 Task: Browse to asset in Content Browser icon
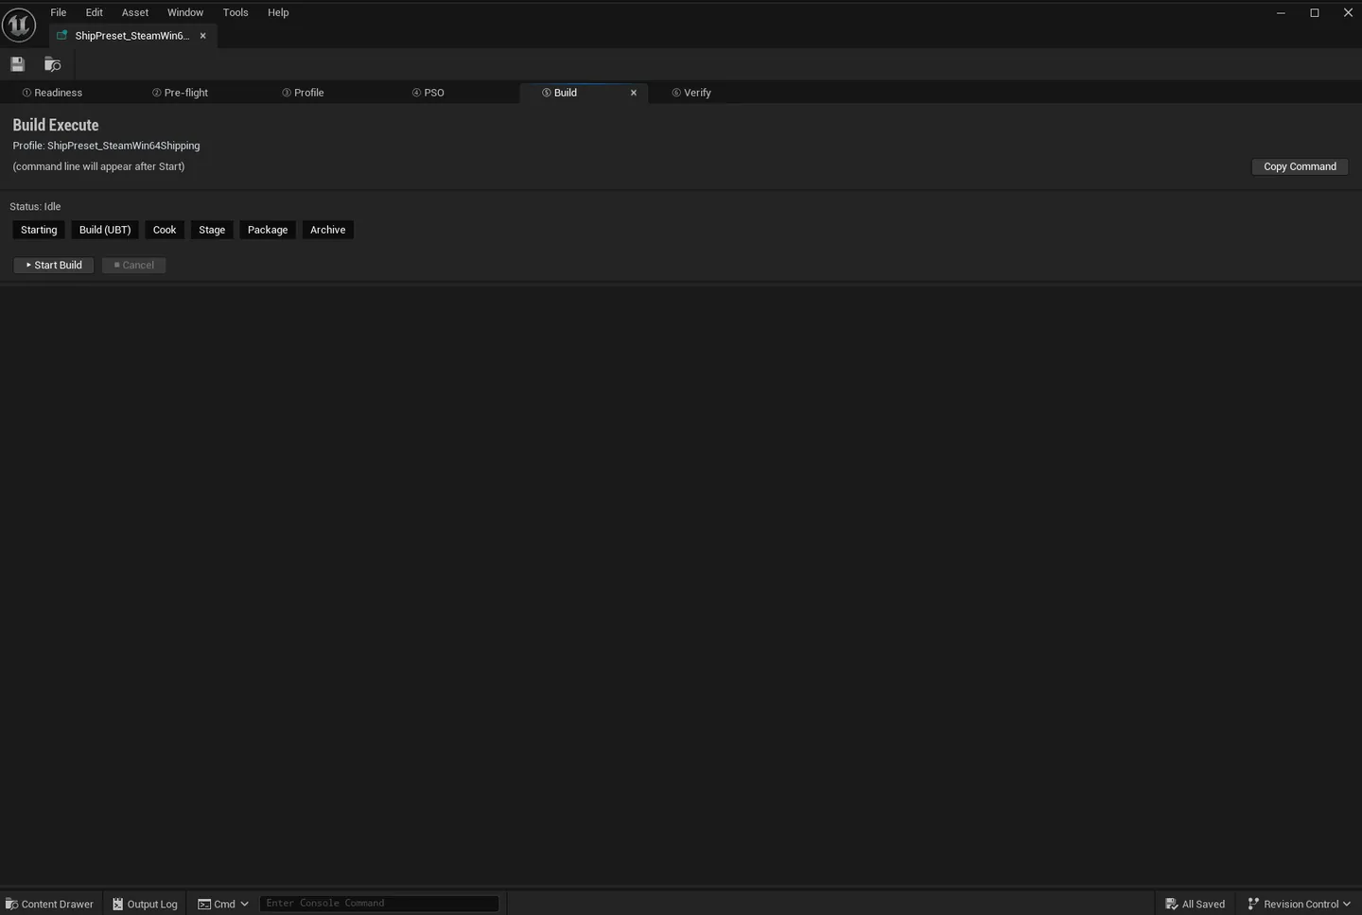[53, 64]
